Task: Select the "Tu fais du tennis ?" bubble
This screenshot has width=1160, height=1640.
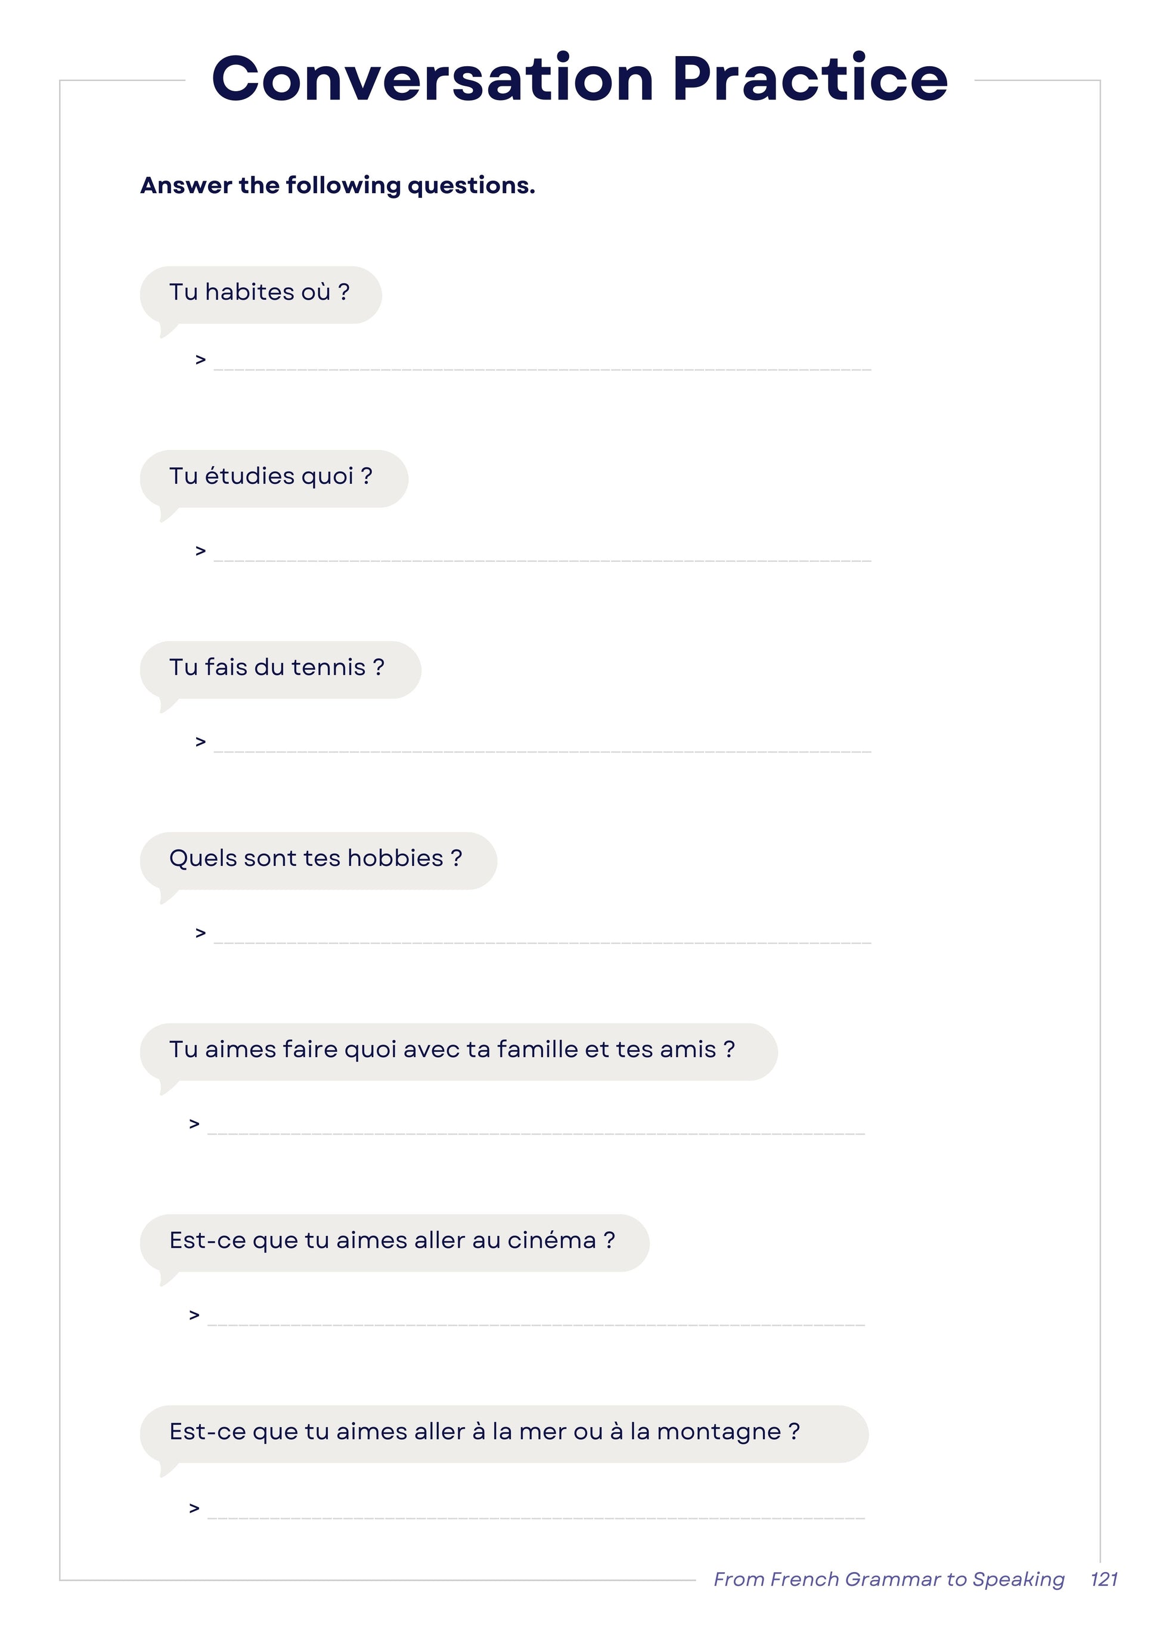Action: [x=280, y=669]
